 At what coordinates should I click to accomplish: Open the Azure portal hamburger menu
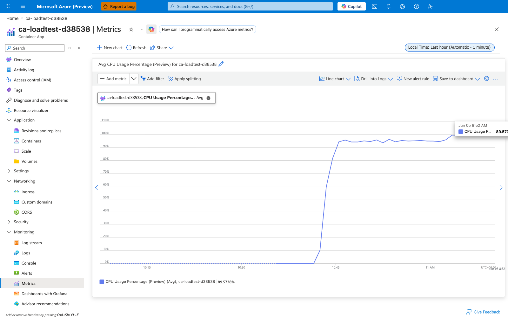coord(23,6)
